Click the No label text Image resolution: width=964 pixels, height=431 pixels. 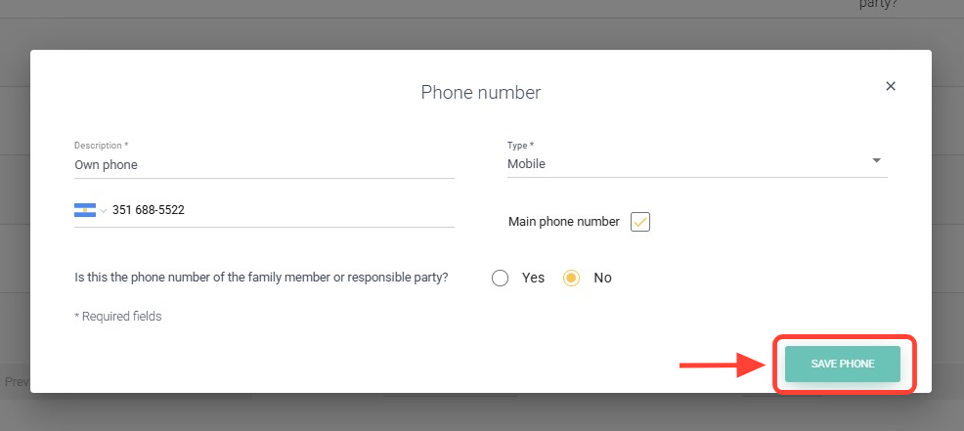pyautogui.click(x=602, y=278)
